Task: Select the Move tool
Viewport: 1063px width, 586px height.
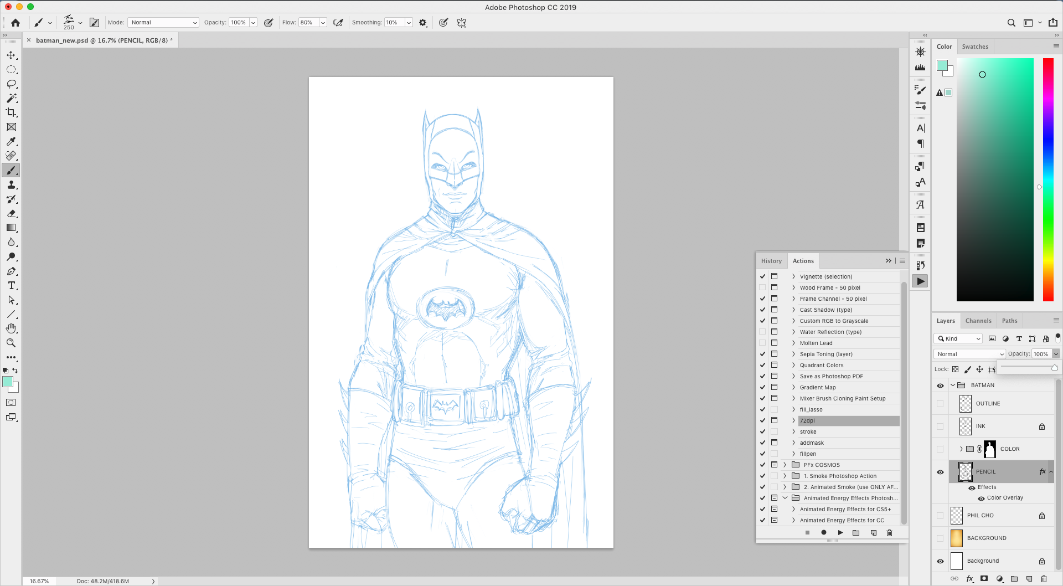Action: [11, 55]
